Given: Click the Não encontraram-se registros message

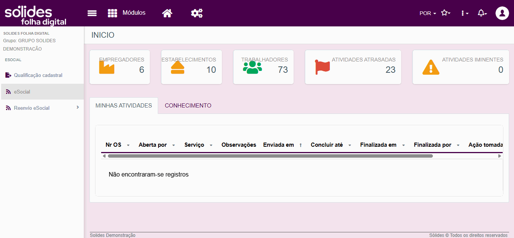Looking at the screenshot, I should (149, 175).
